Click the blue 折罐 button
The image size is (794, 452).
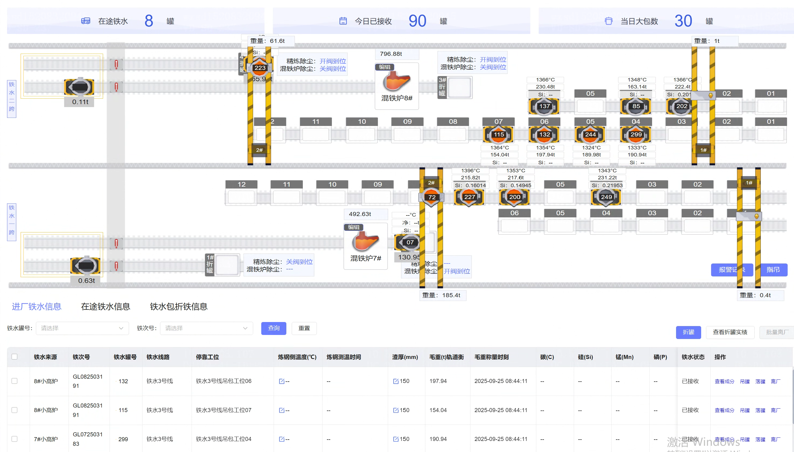click(688, 332)
